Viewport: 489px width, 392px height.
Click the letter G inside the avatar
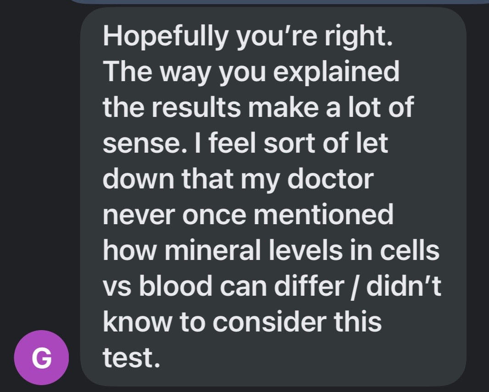coord(42,358)
